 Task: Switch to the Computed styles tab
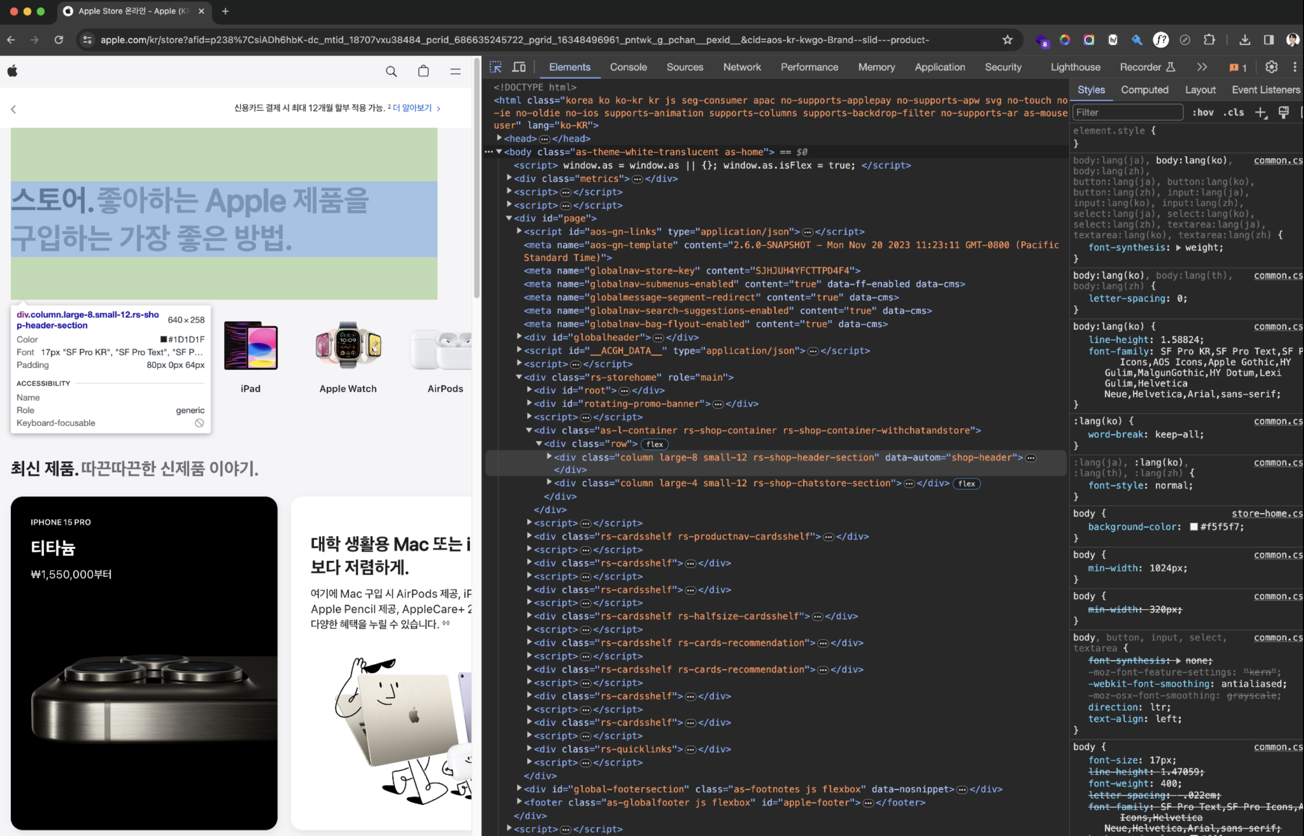point(1144,90)
